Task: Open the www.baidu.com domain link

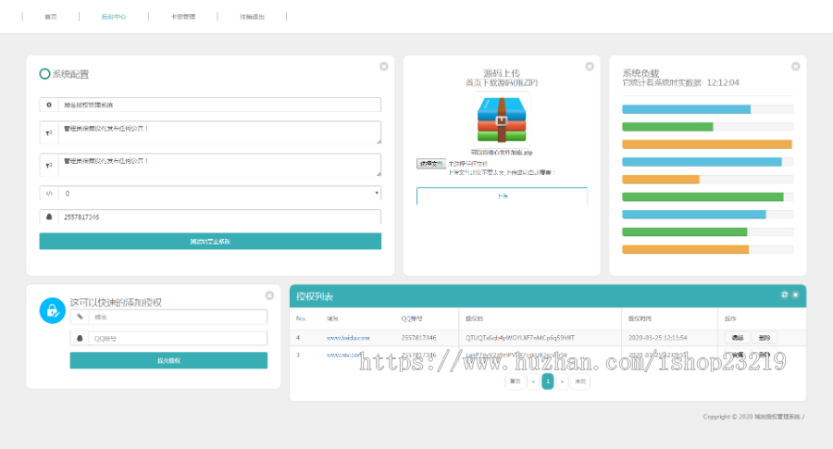Action: [347, 338]
